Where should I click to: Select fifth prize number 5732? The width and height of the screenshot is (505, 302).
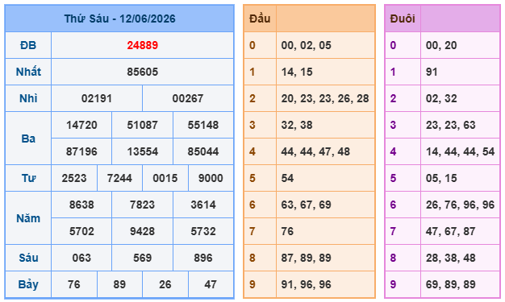[203, 231]
